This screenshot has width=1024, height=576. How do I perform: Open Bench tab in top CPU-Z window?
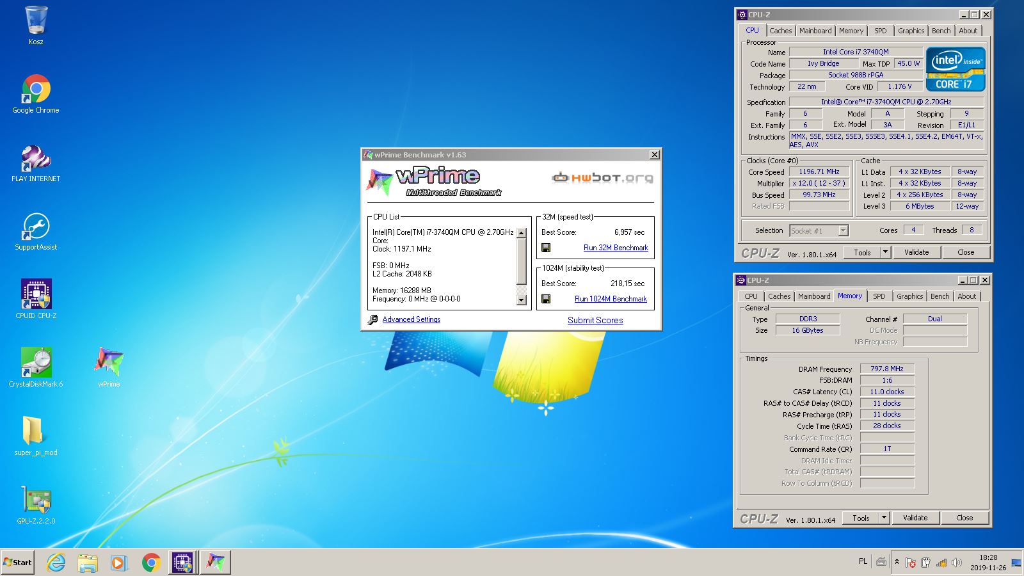click(941, 31)
